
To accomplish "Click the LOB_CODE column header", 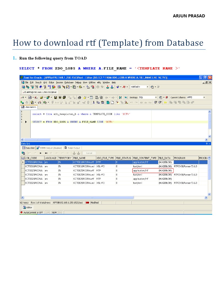I will tap(34, 158).
